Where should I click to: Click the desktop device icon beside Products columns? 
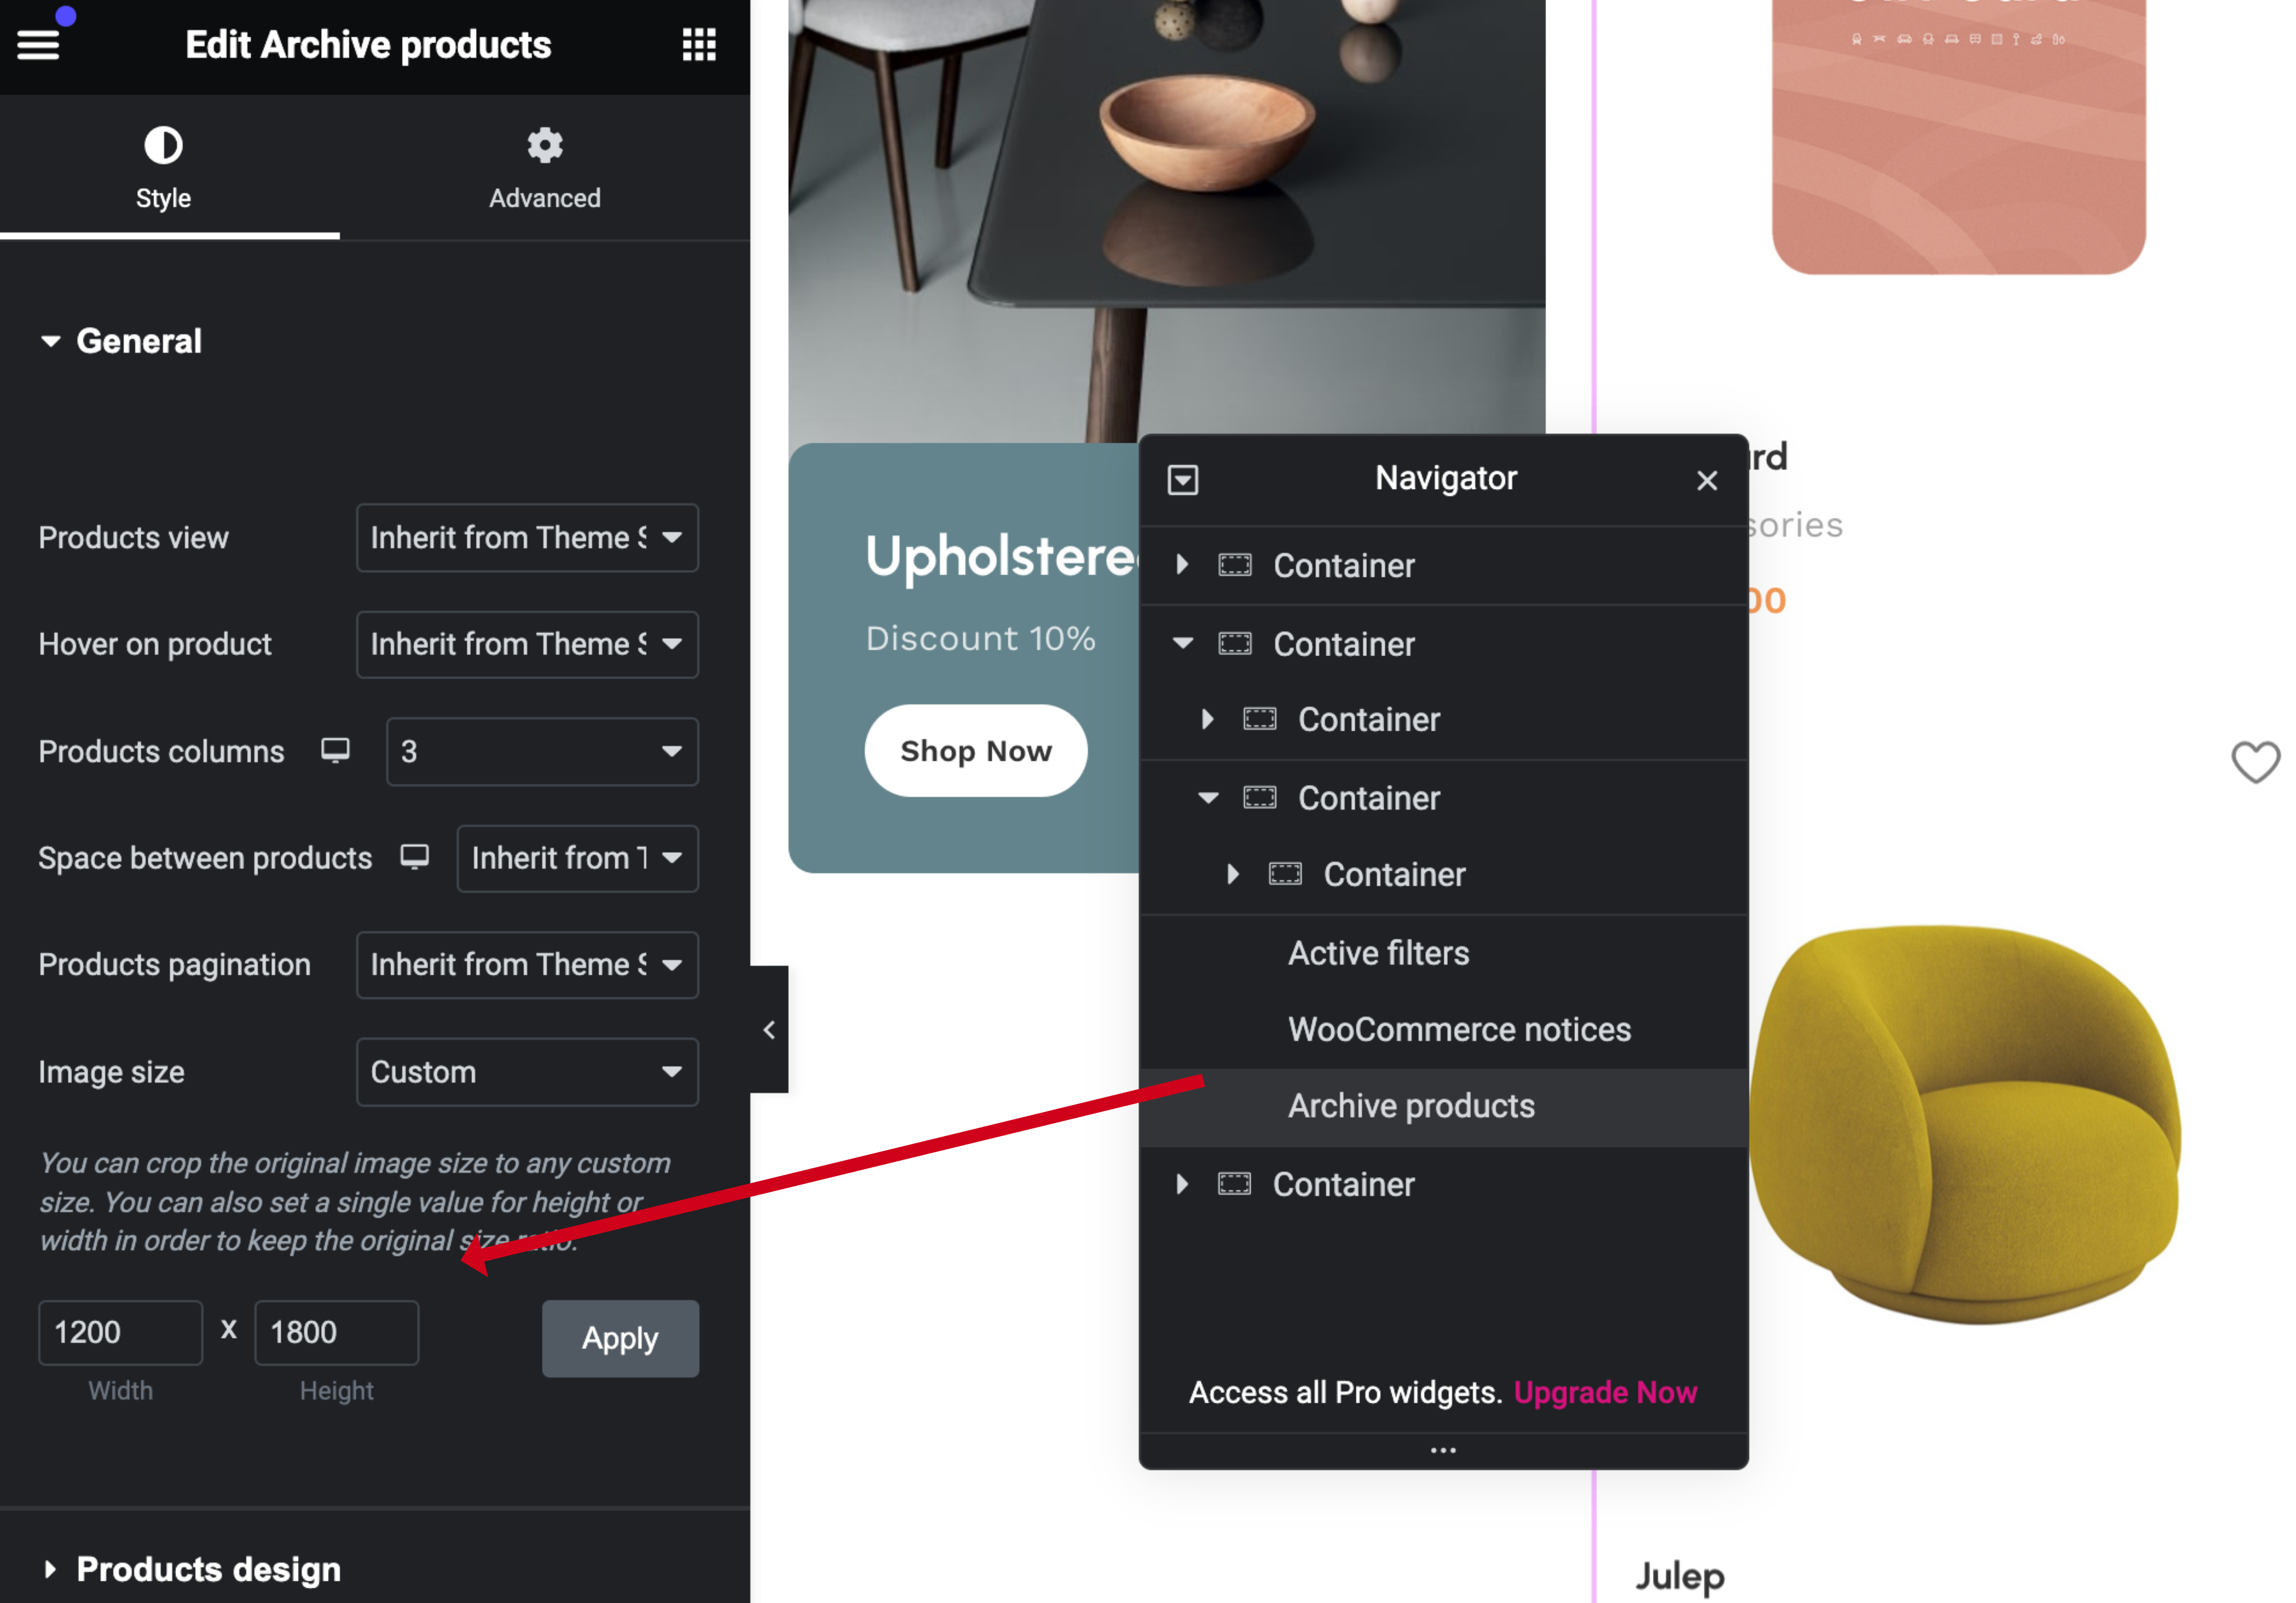[335, 750]
